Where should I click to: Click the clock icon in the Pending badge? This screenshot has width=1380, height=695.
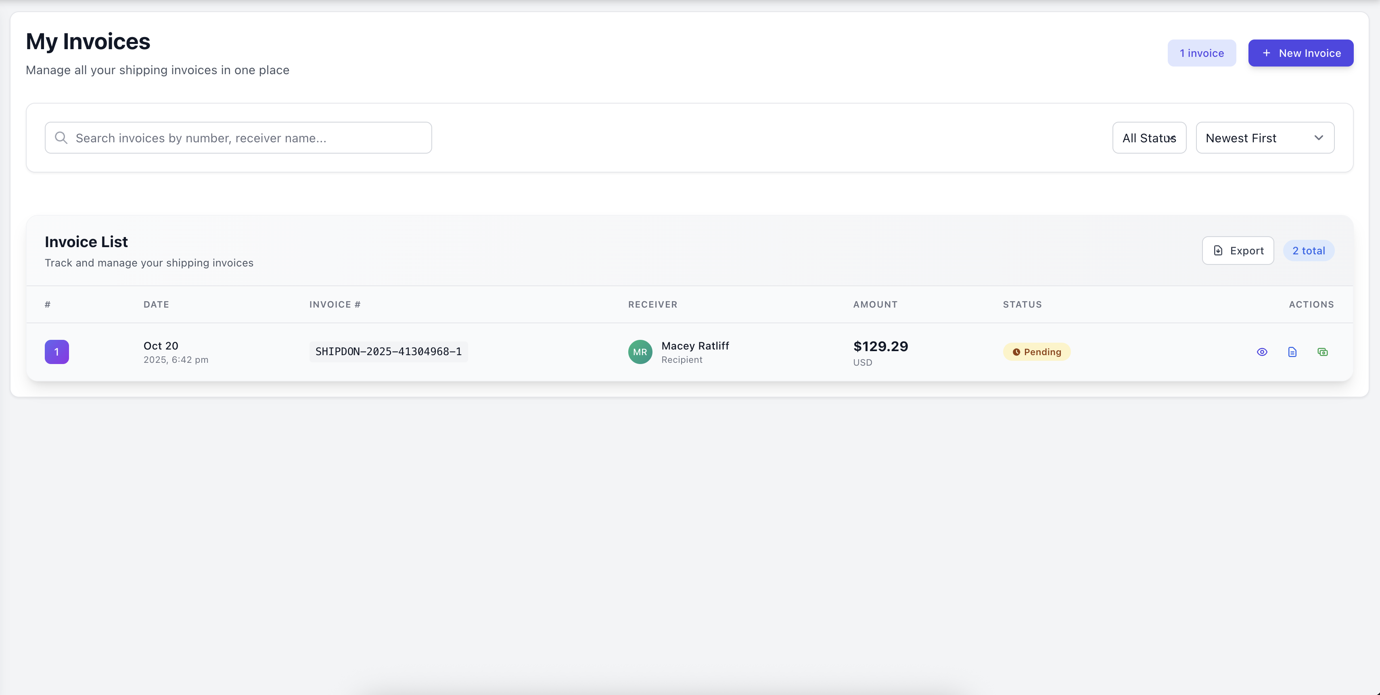pos(1016,352)
